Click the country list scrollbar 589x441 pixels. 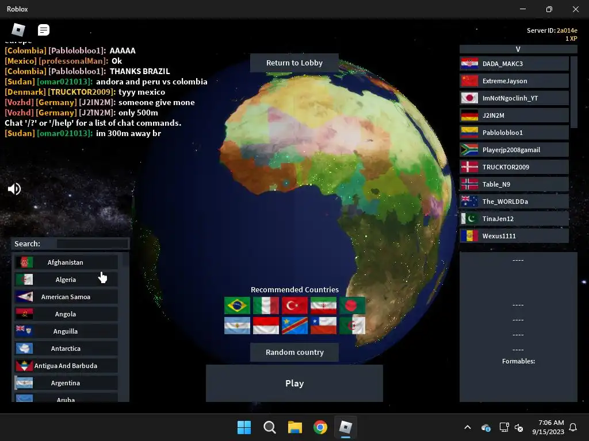pyautogui.click(x=125, y=261)
